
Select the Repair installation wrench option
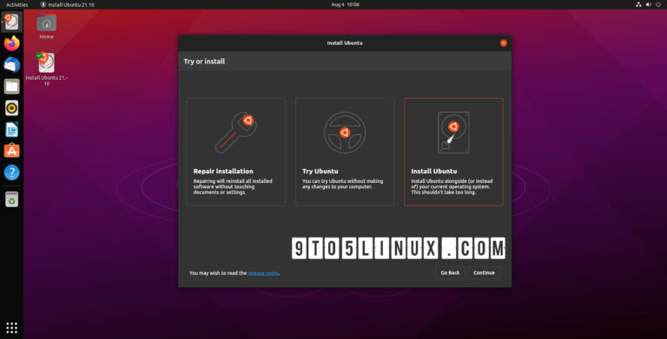pos(236,152)
